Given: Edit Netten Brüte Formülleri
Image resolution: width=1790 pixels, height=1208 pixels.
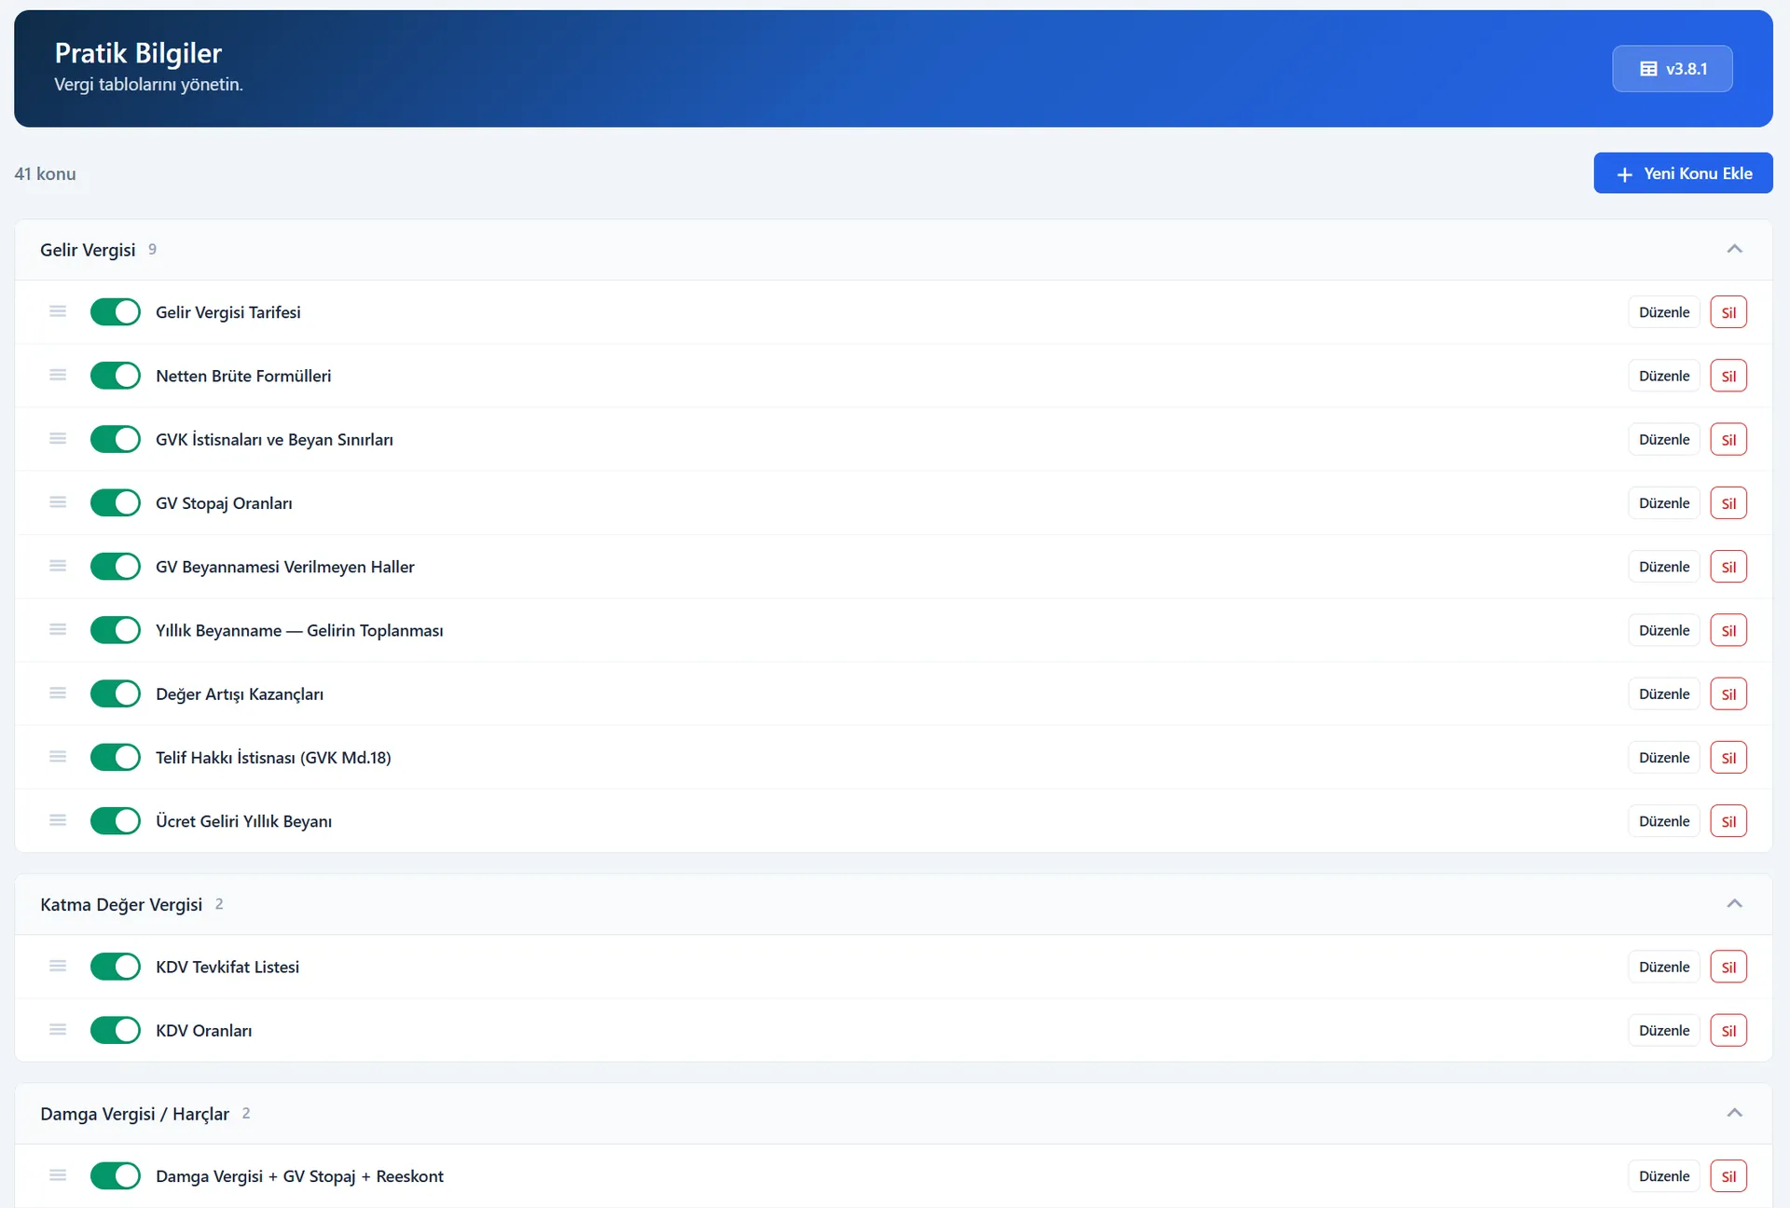Looking at the screenshot, I should coord(1664,376).
